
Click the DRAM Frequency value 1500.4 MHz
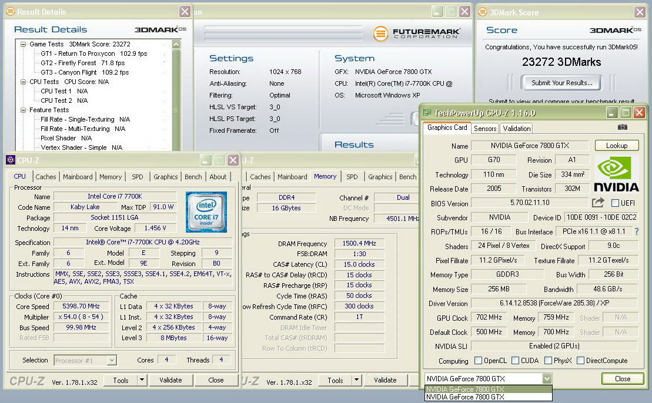coord(359,243)
